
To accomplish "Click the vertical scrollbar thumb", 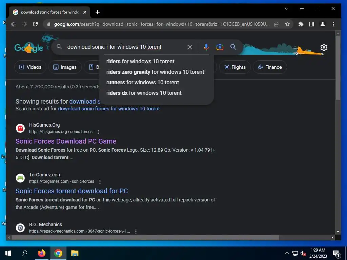I will 338,68.
